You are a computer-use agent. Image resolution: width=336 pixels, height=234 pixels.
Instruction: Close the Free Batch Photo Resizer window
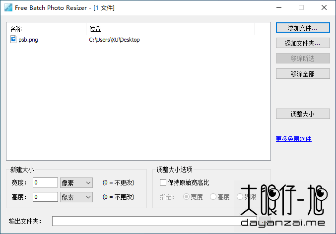coord(324,8)
